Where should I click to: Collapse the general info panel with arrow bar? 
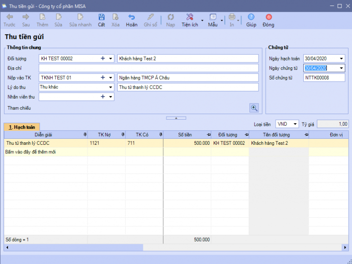[x=176, y=118]
